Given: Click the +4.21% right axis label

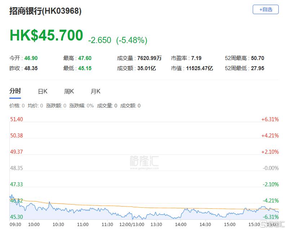Looking at the screenshot, I should coord(270,136).
